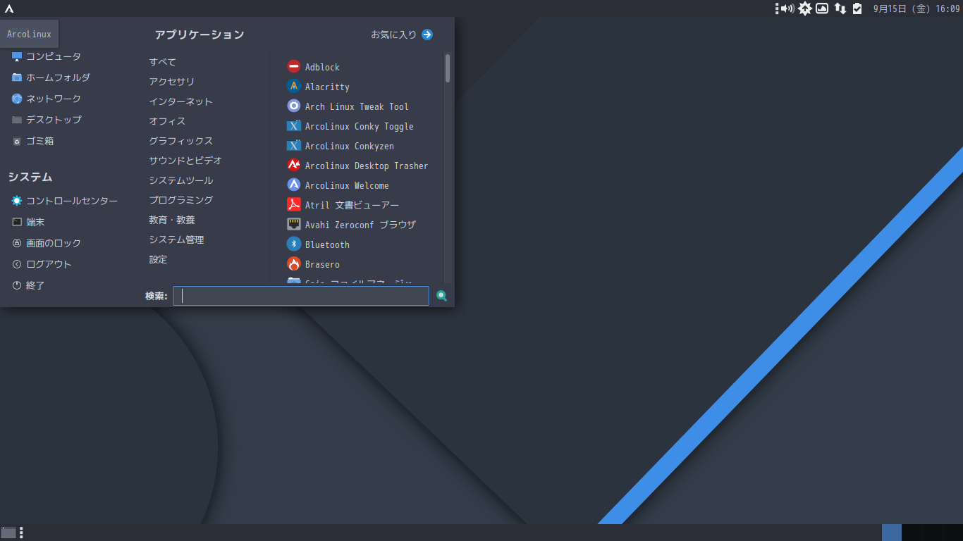Select インターネット category
This screenshot has height=541, width=963.
pos(180,101)
